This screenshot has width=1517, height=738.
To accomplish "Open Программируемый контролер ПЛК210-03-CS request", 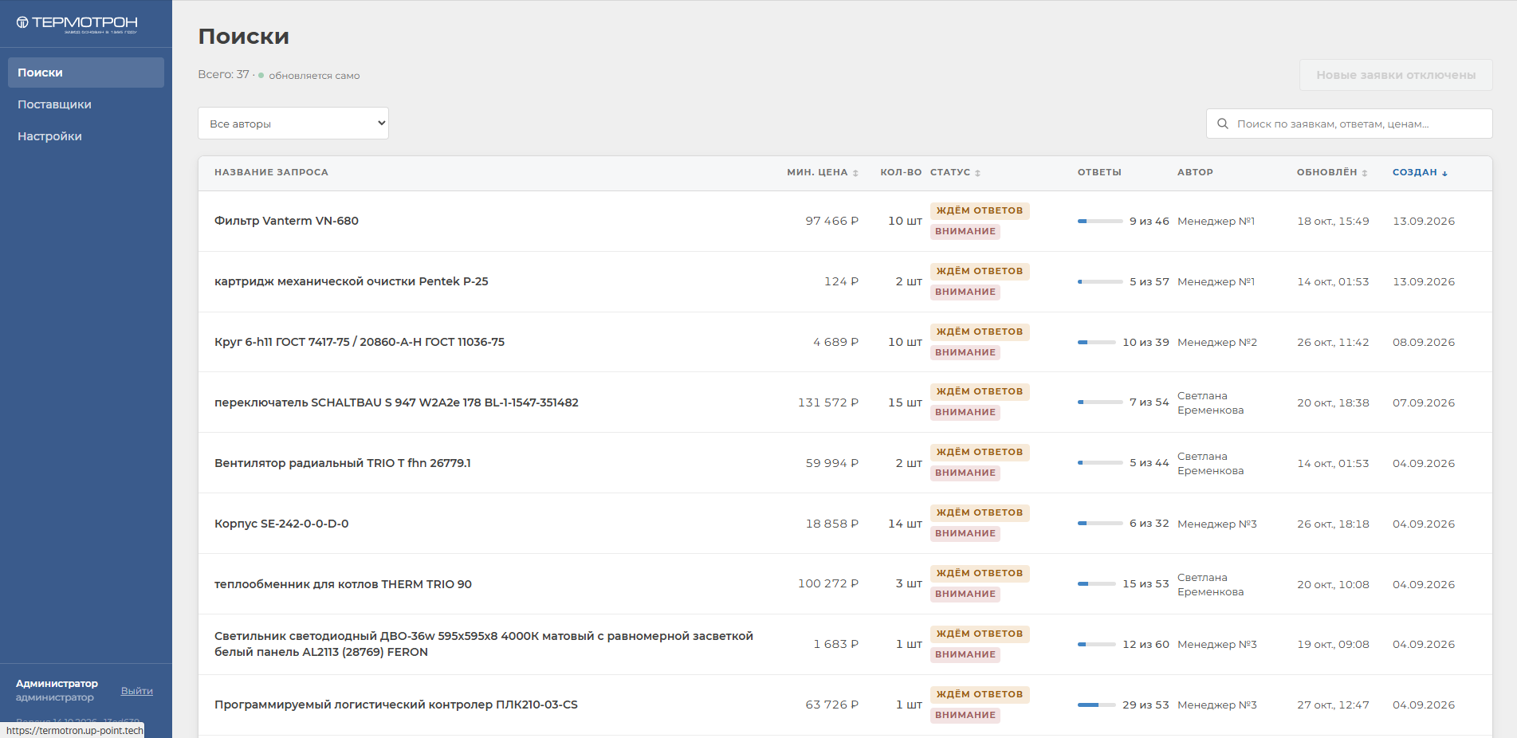I will [396, 705].
